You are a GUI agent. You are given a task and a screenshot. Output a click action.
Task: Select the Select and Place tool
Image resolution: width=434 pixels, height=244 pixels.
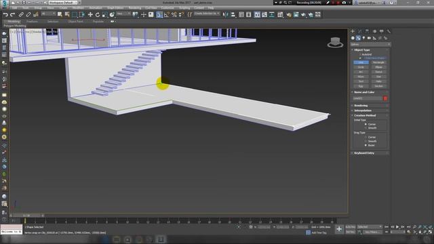pos(112,14)
